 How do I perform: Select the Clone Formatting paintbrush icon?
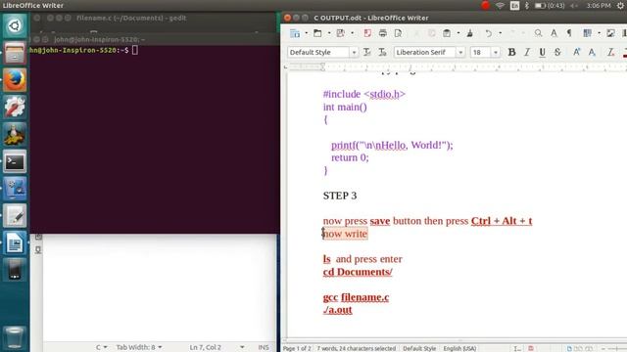[x=470, y=33]
